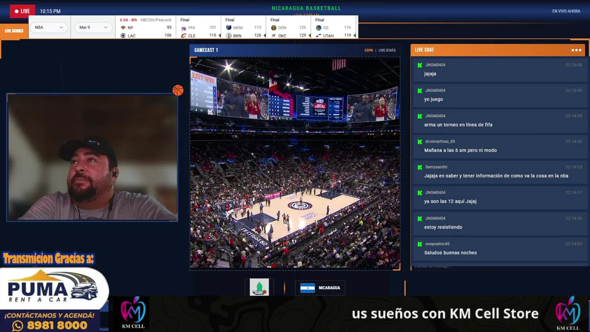Click username Samysamthi in chat
Image resolution: width=590 pixels, height=332 pixels.
(436, 167)
